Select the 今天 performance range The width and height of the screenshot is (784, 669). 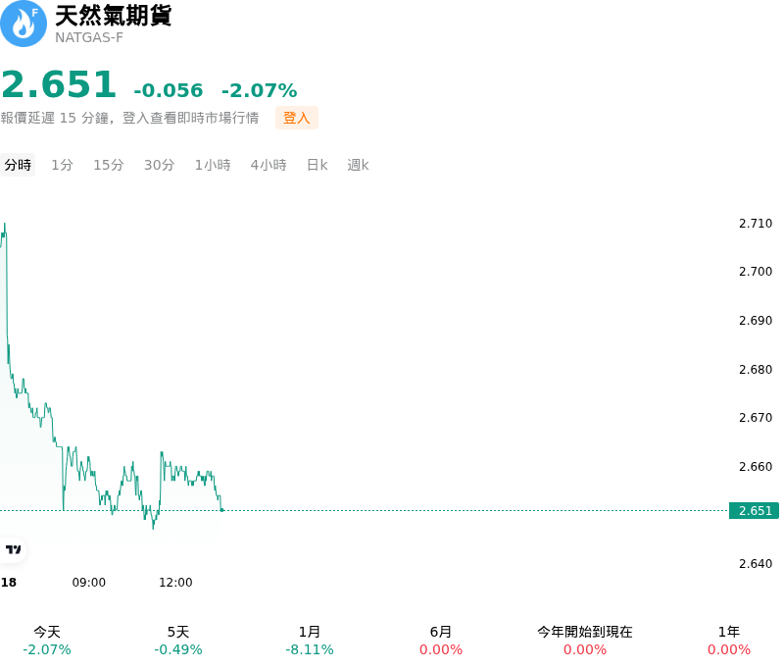coord(47,641)
